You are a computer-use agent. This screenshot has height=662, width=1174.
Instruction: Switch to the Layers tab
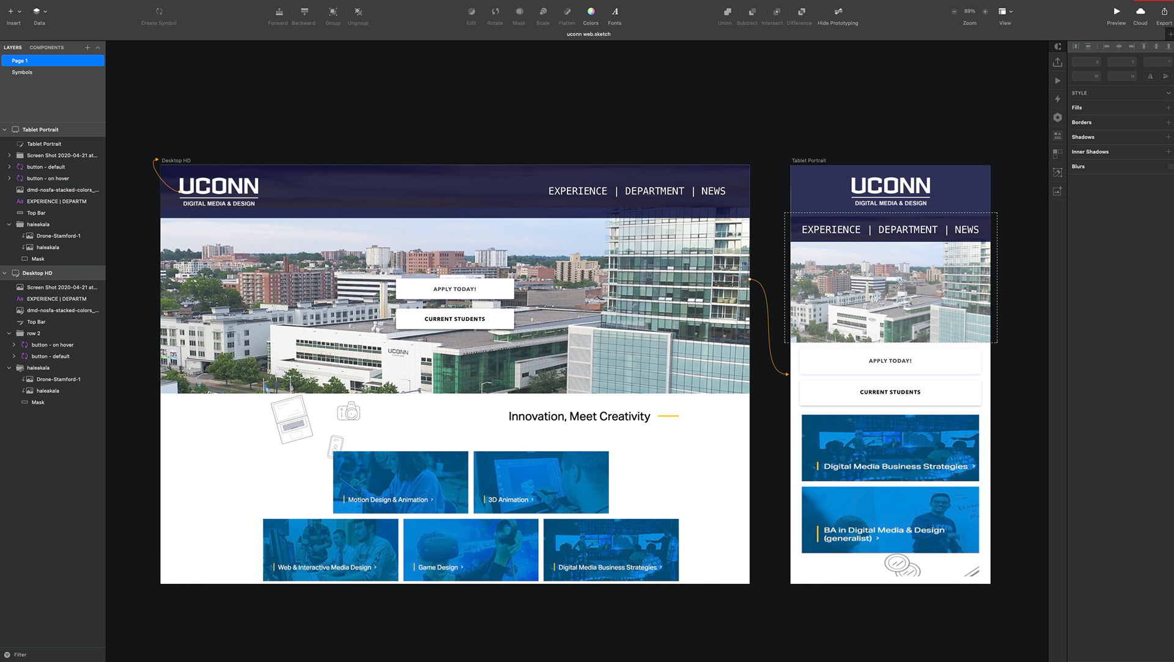(x=13, y=48)
